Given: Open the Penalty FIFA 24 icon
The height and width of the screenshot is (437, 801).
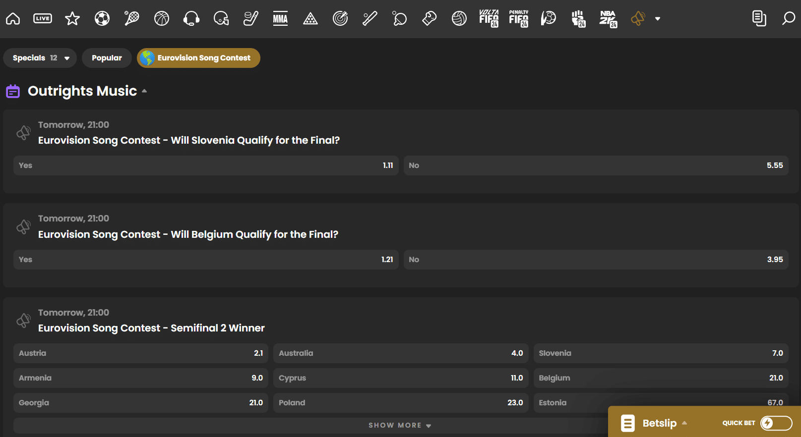Looking at the screenshot, I should click(x=519, y=19).
